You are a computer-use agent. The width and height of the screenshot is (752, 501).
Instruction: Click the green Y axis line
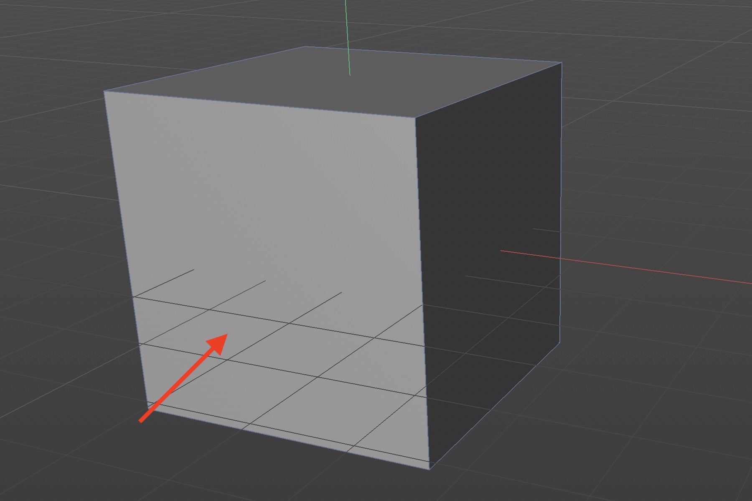(x=348, y=38)
